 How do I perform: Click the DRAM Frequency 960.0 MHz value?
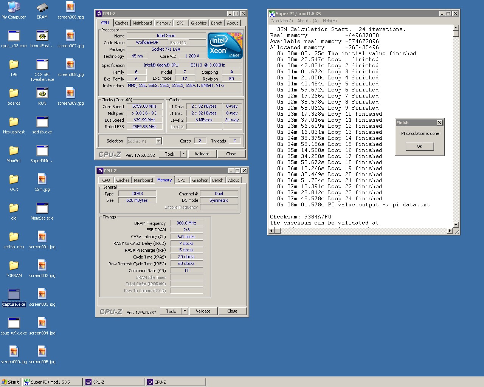186,223
